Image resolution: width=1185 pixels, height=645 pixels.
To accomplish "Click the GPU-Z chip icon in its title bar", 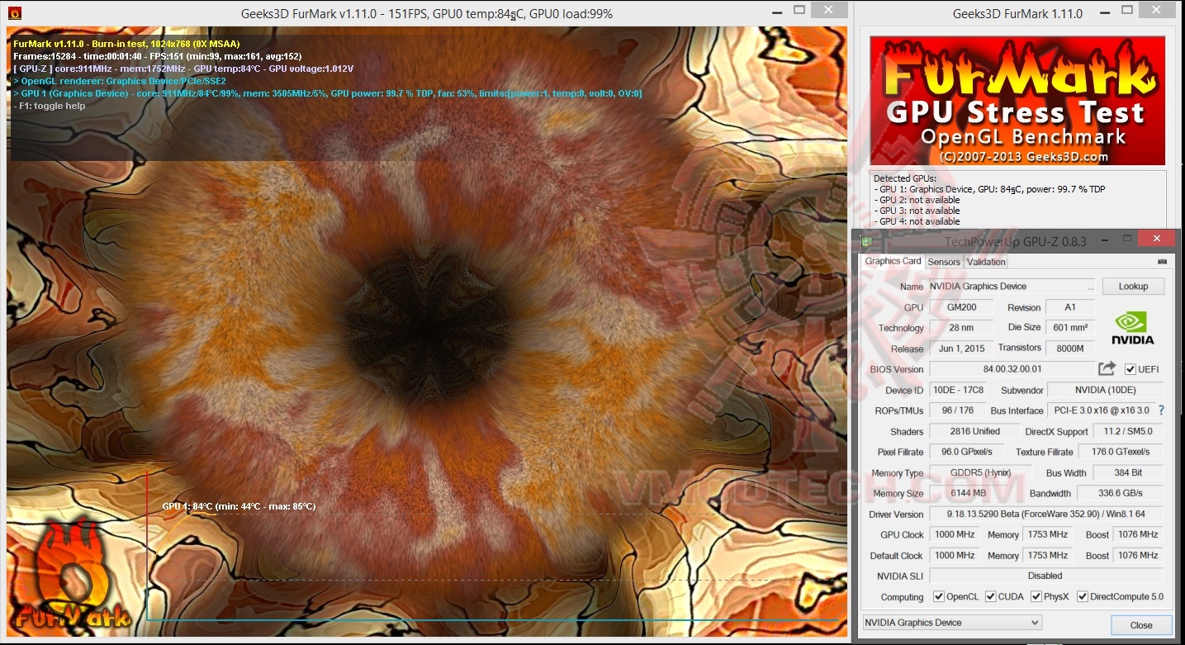I will coord(865,241).
